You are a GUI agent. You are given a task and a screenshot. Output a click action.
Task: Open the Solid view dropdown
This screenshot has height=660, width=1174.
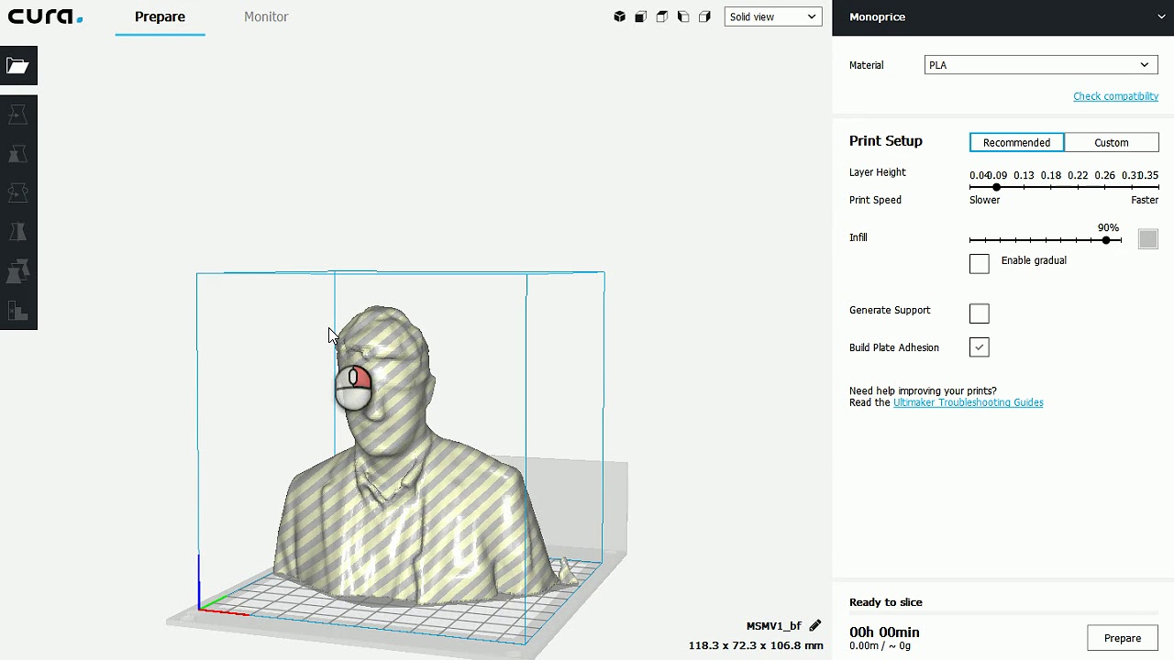773,16
